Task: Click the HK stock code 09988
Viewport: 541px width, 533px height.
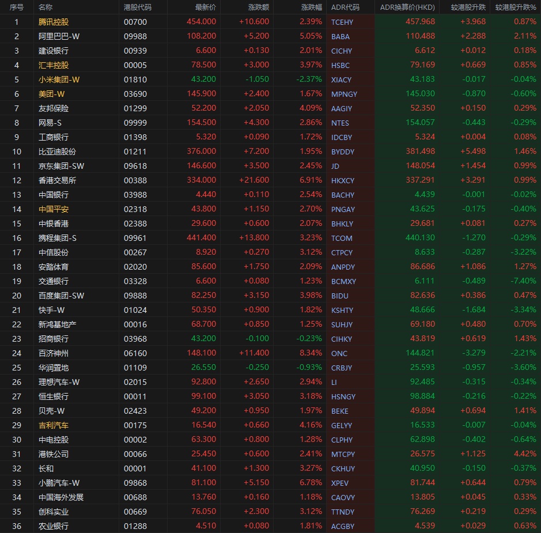Action: 135,36
